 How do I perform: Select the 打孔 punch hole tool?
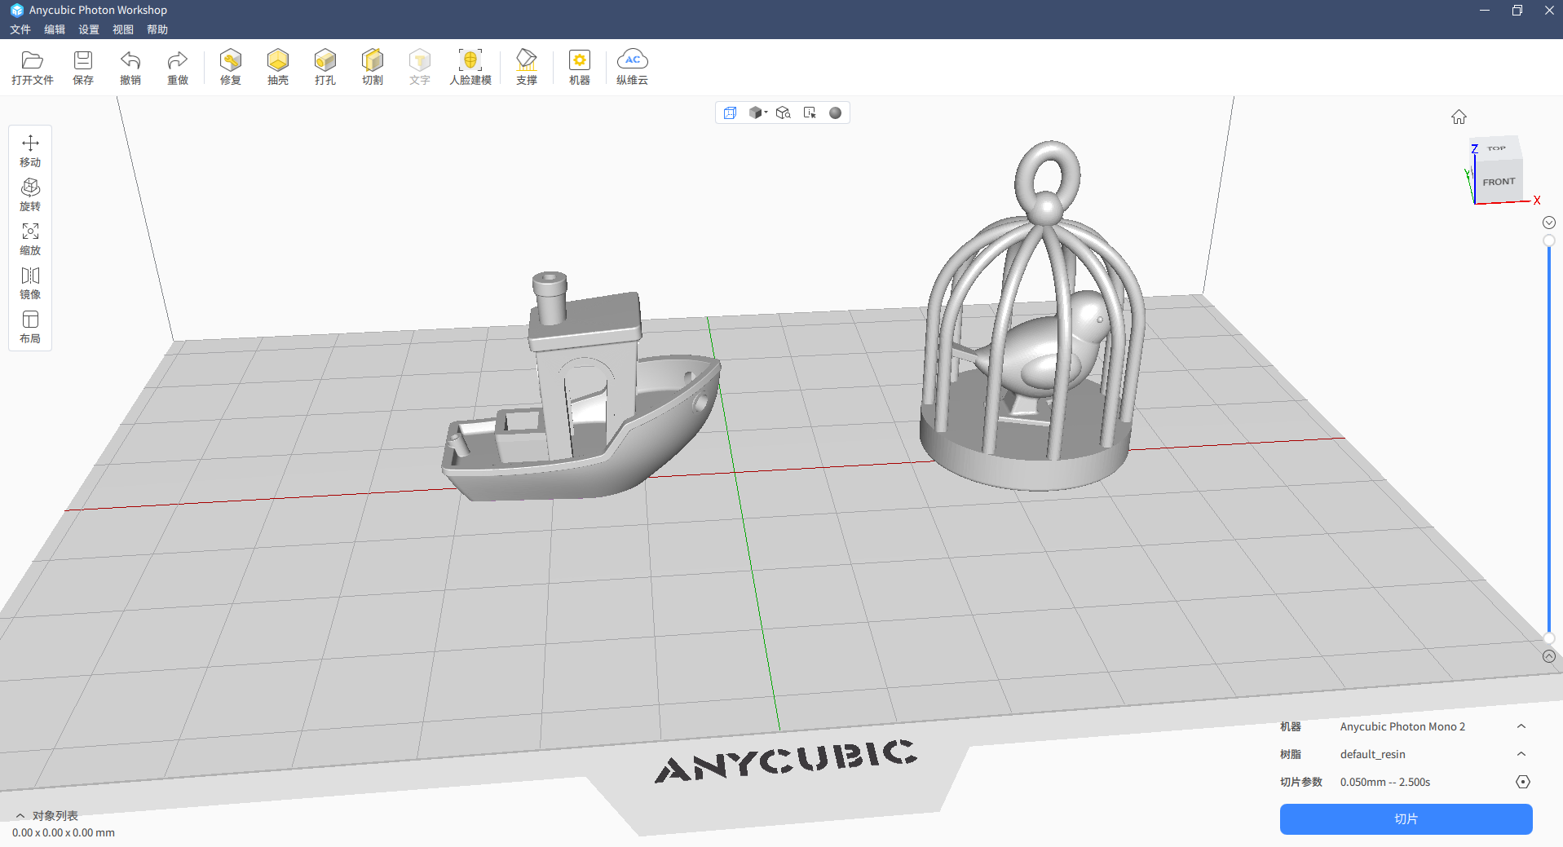(x=325, y=67)
